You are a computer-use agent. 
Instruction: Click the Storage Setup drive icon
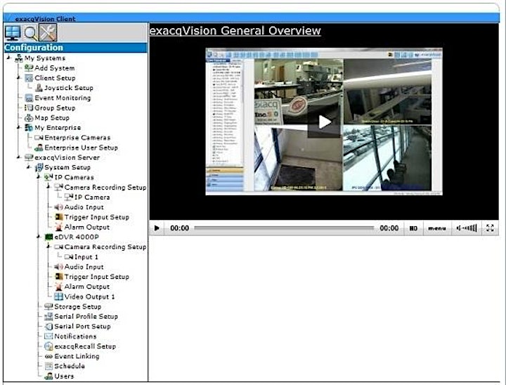tap(48, 306)
